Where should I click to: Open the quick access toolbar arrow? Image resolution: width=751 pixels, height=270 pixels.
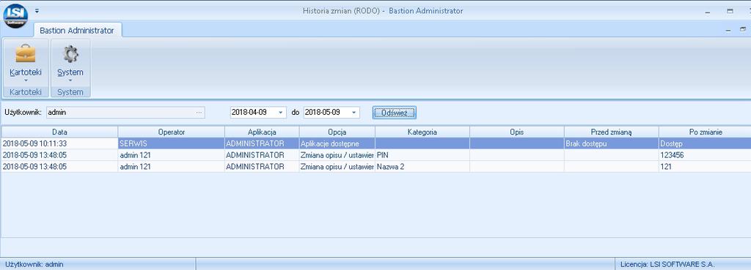tap(37, 10)
